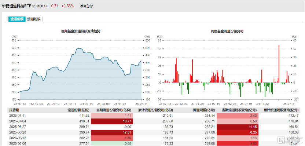Click the scale change cell 0.50
The width and height of the screenshot is (305, 146).
coord(238,121)
